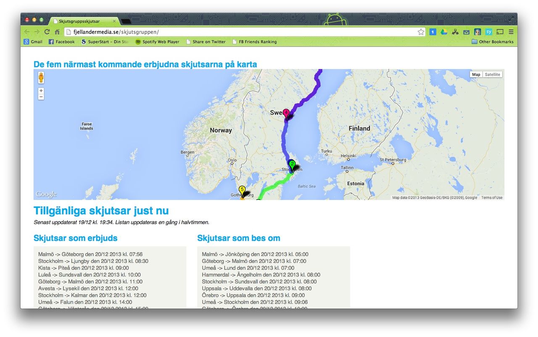
Task: Click the 'Stockholm -> Kalmar' ride entry
Action: [92, 295]
